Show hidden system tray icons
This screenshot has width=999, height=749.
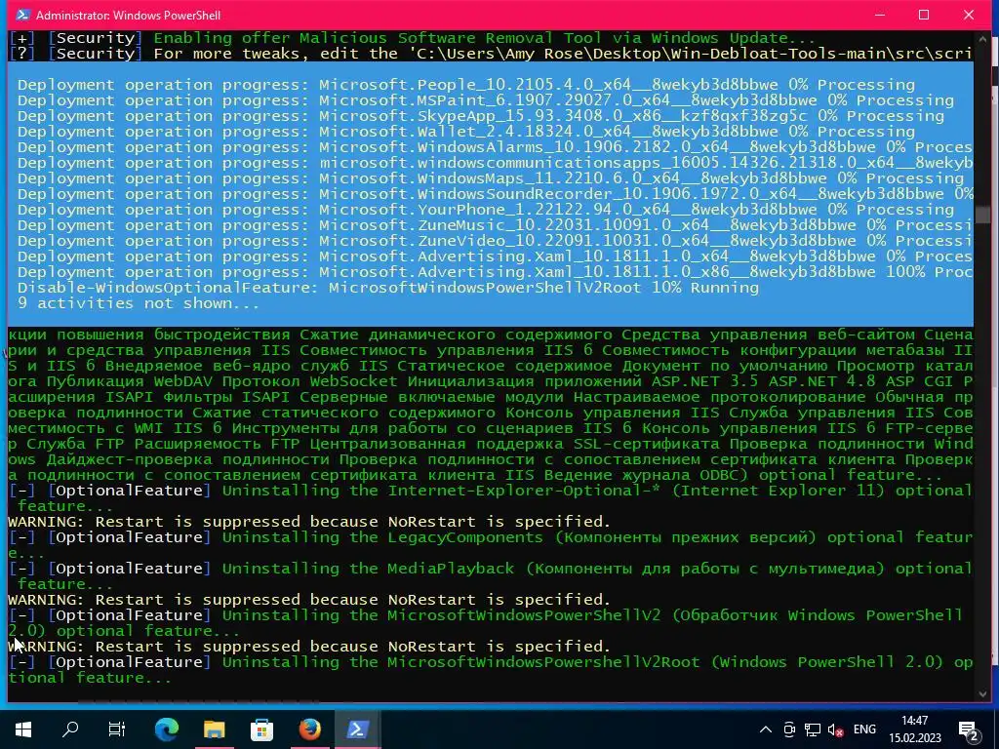click(766, 729)
